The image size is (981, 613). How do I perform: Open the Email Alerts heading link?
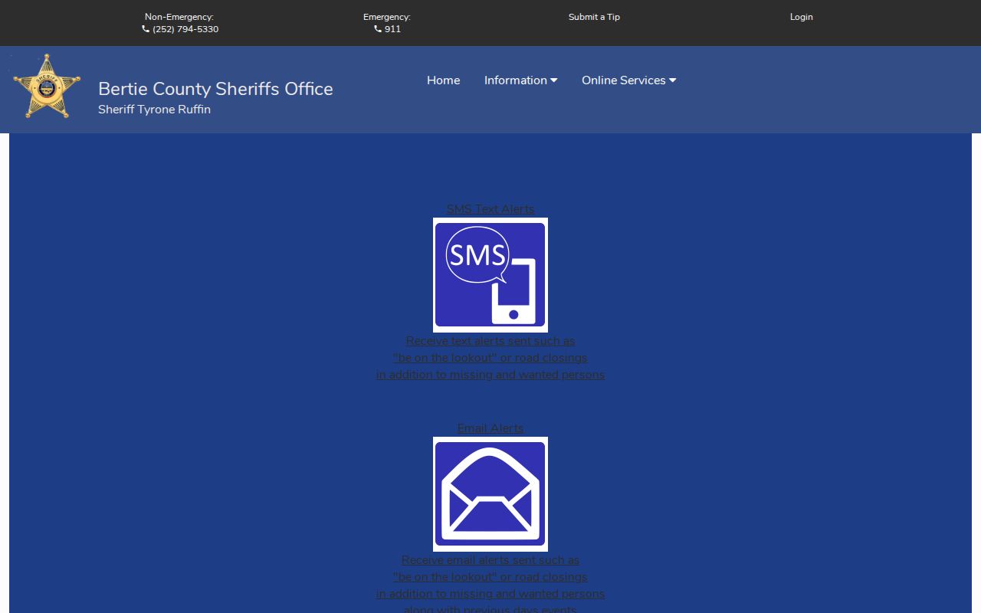[490, 428]
